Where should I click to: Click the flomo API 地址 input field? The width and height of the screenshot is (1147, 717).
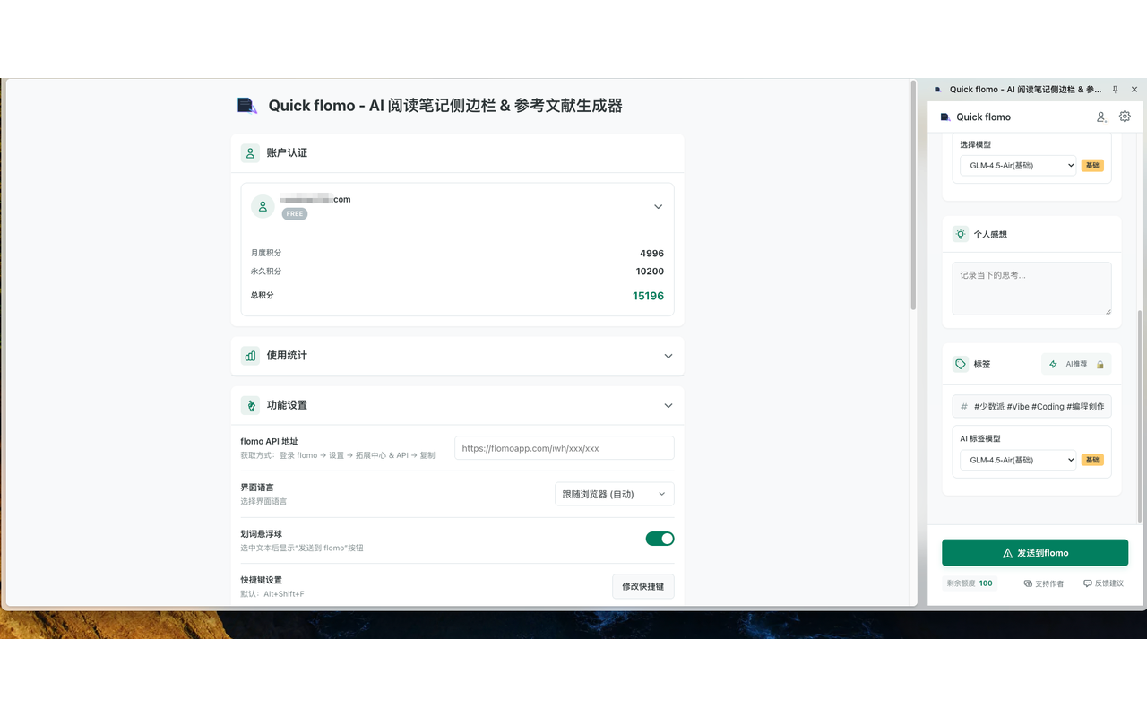565,448
